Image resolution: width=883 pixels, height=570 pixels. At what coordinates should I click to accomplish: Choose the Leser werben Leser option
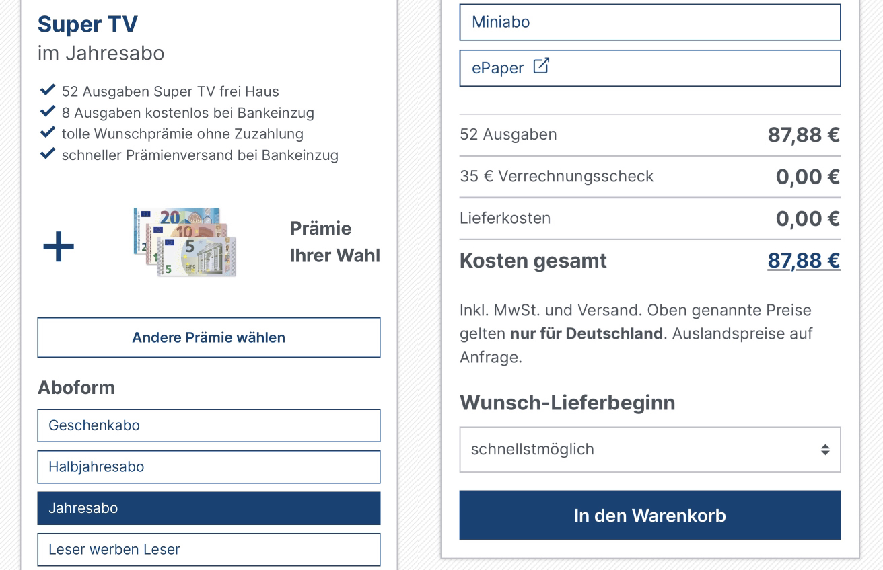pyautogui.click(x=209, y=549)
